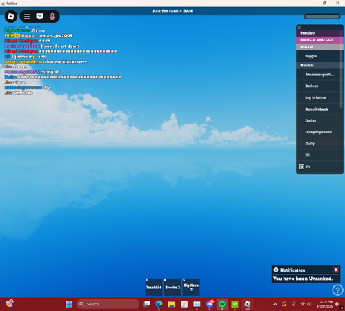The image size is (345, 311).
Task: Toggle the chat window icon
Action: tap(39, 16)
